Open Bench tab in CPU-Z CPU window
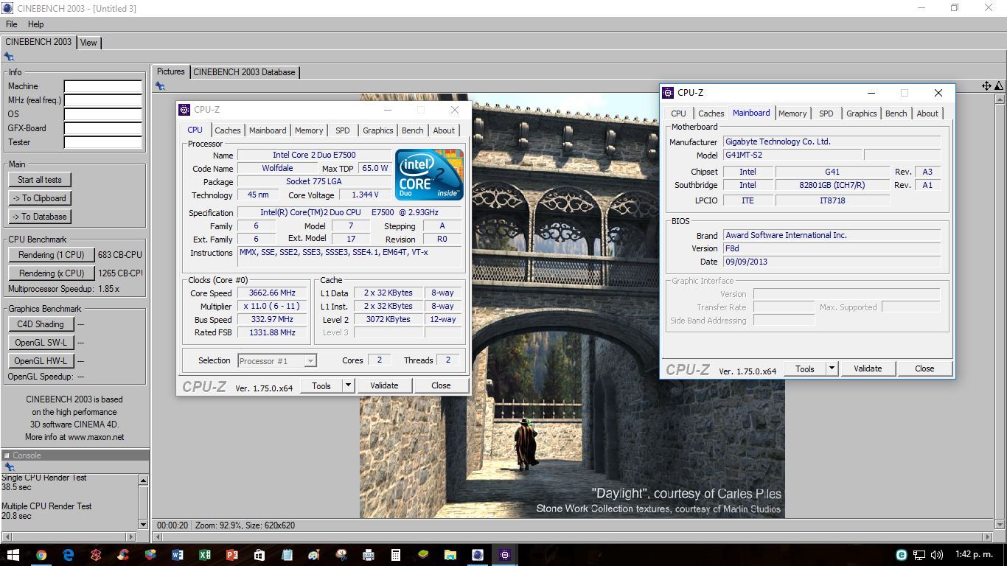Viewport: 1007px width, 566px height. 413,130
